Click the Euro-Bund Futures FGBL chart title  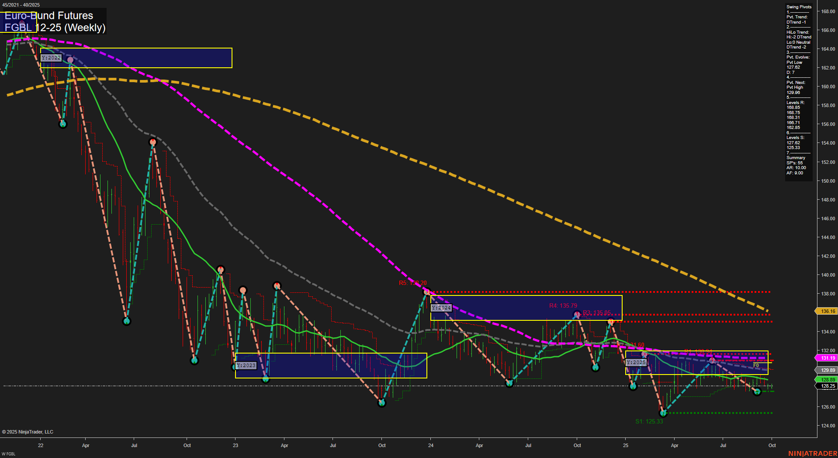(x=55, y=21)
